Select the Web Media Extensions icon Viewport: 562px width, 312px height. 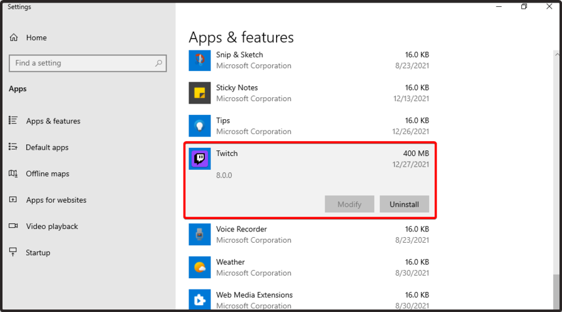[x=200, y=300]
